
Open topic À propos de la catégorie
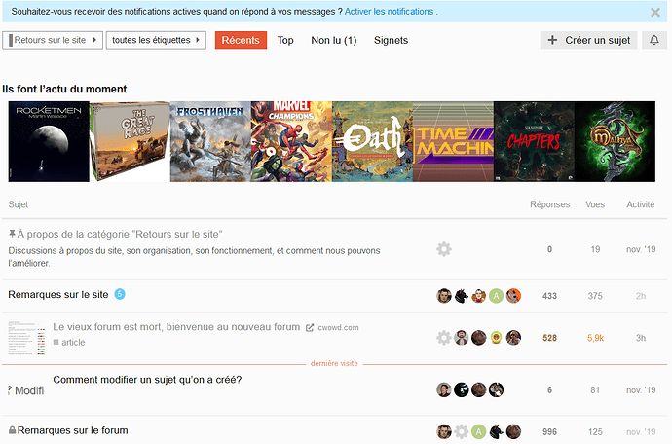120,234
